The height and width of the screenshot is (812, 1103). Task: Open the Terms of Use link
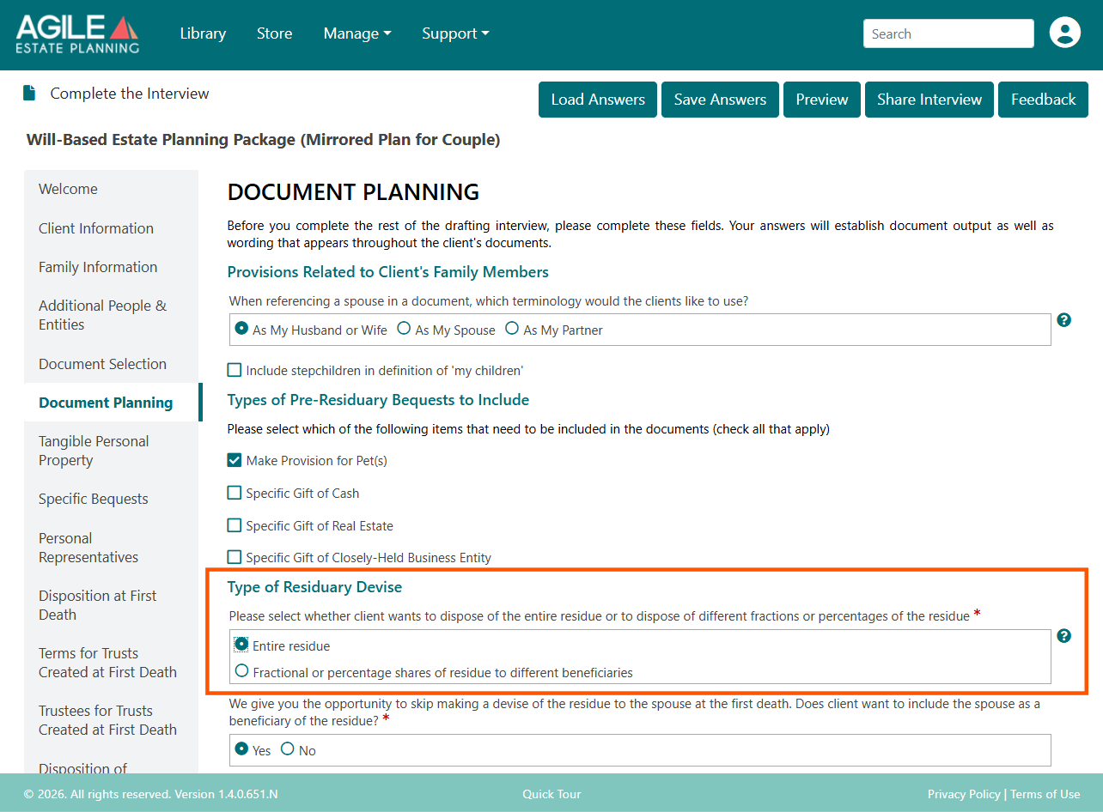click(x=1045, y=794)
